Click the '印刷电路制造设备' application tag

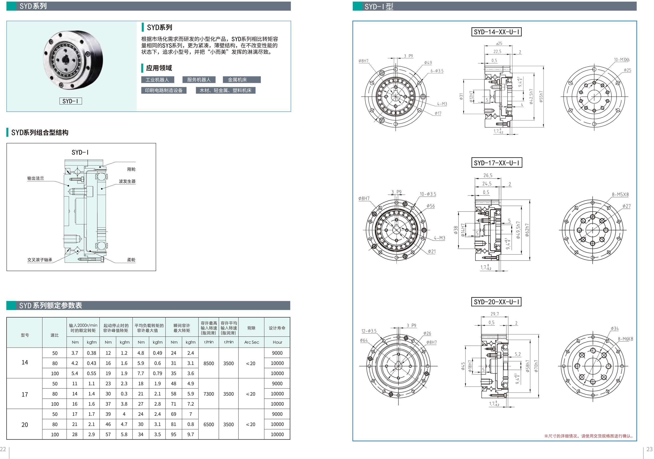pyautogui.click(x=164, y=90)
